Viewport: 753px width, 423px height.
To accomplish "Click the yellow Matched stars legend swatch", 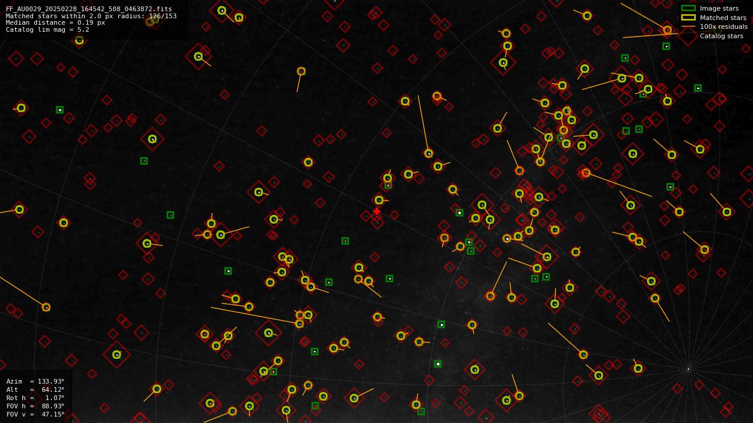I will click(x=688, y=18).
